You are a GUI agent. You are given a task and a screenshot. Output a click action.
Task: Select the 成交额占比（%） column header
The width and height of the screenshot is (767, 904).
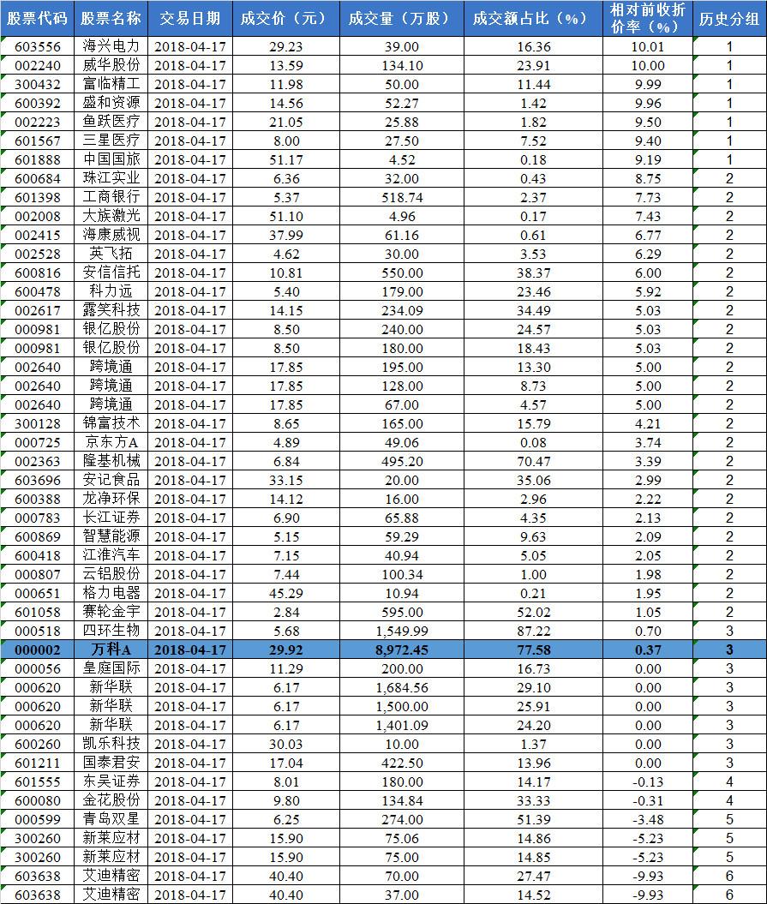(533, 18)
